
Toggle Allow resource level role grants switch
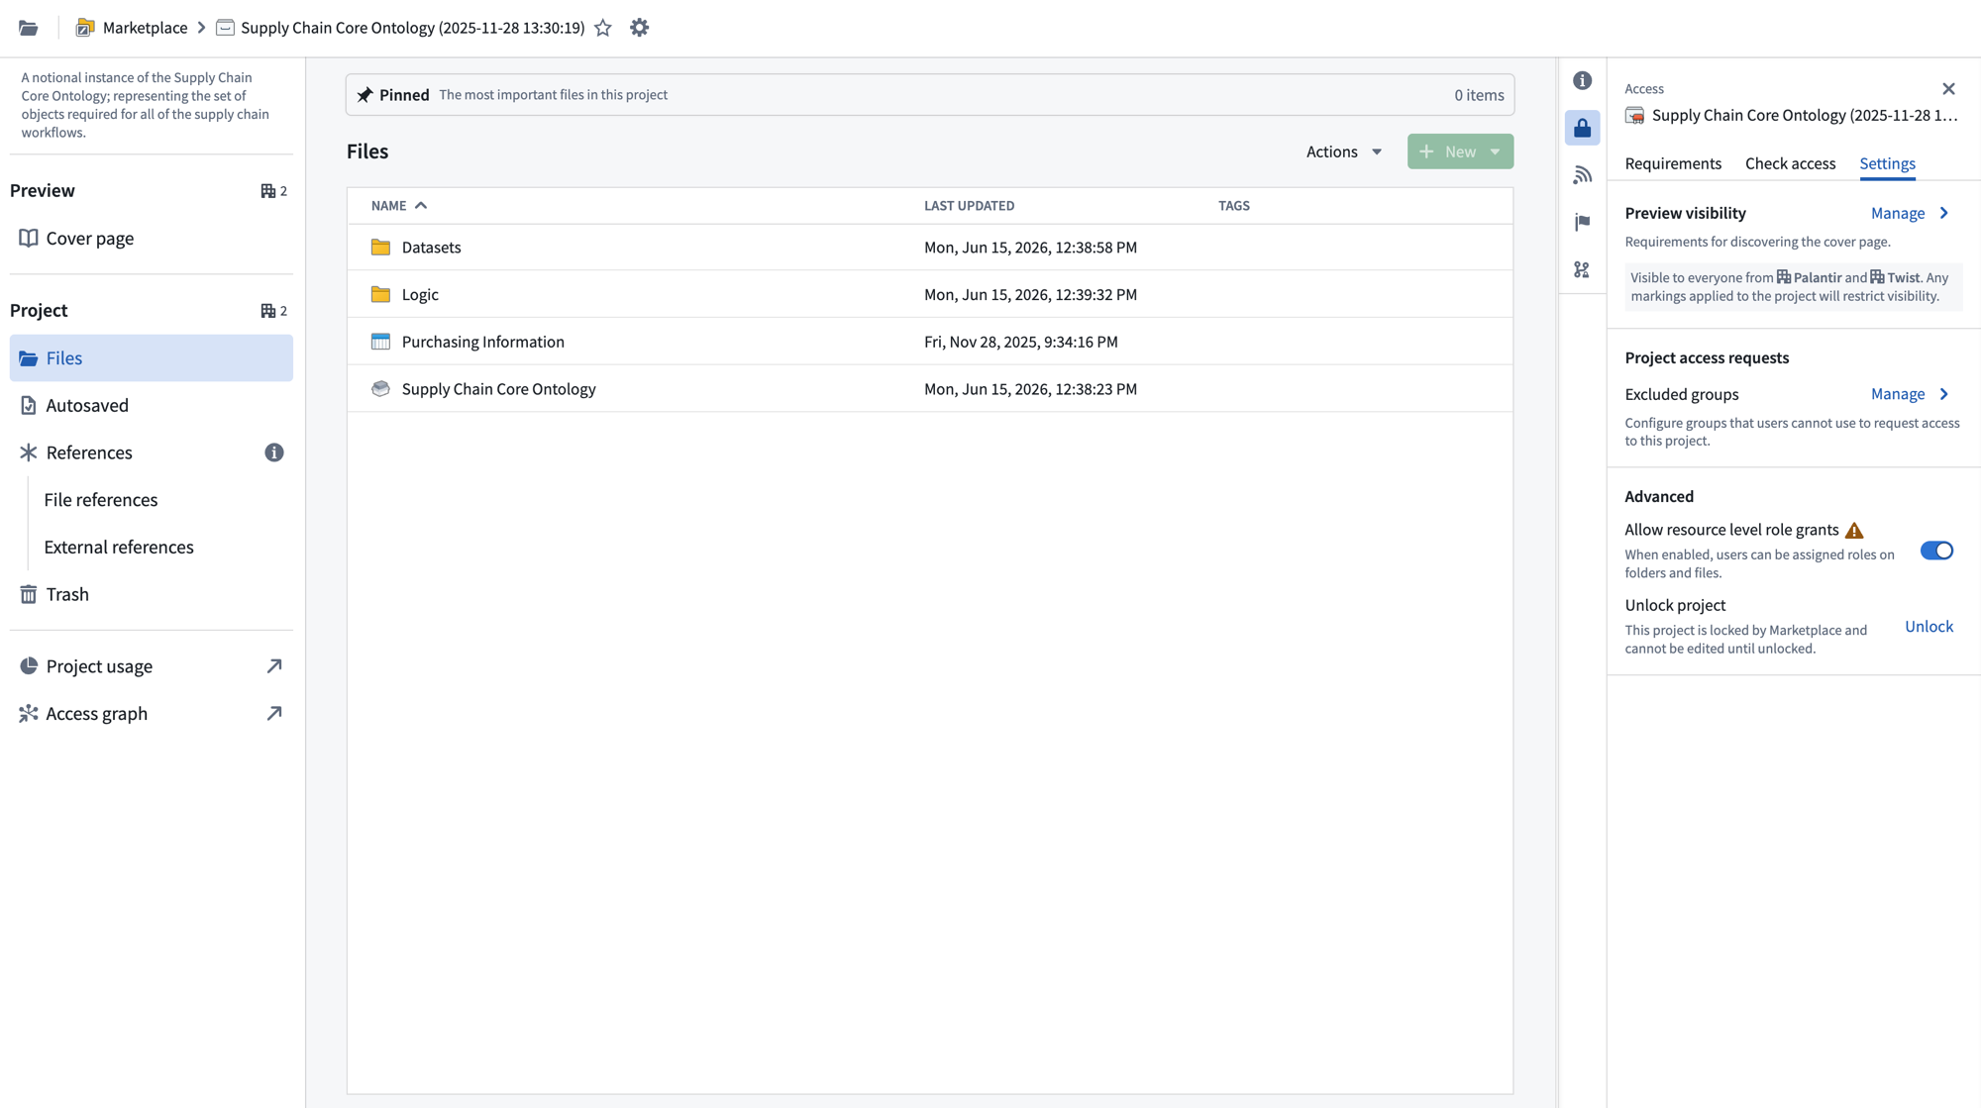1936,551
